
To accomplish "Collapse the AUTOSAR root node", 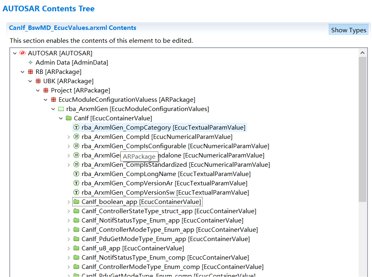I will click(15, 53).
